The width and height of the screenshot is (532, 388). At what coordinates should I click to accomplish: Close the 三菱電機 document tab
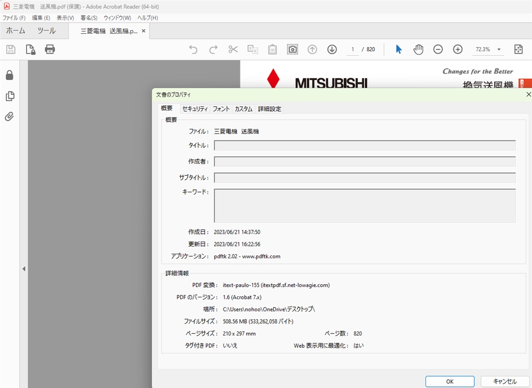click(144, 31)
